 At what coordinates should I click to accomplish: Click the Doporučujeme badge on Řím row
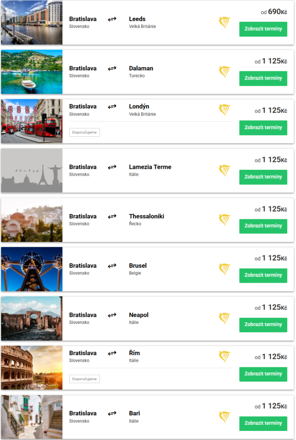(x=84, y=379)
